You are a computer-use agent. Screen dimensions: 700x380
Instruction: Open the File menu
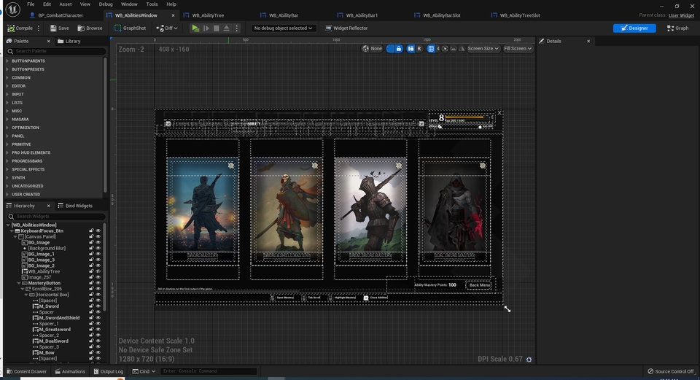[31, 4]
